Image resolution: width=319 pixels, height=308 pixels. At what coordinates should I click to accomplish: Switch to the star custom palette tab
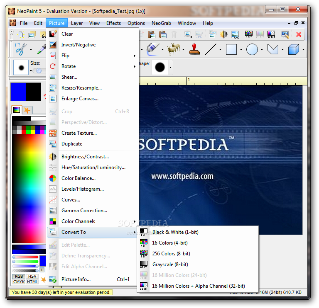pyautogui.click(x=27, y=110)
